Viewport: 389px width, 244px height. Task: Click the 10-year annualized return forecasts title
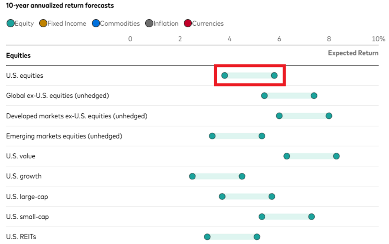60,6
